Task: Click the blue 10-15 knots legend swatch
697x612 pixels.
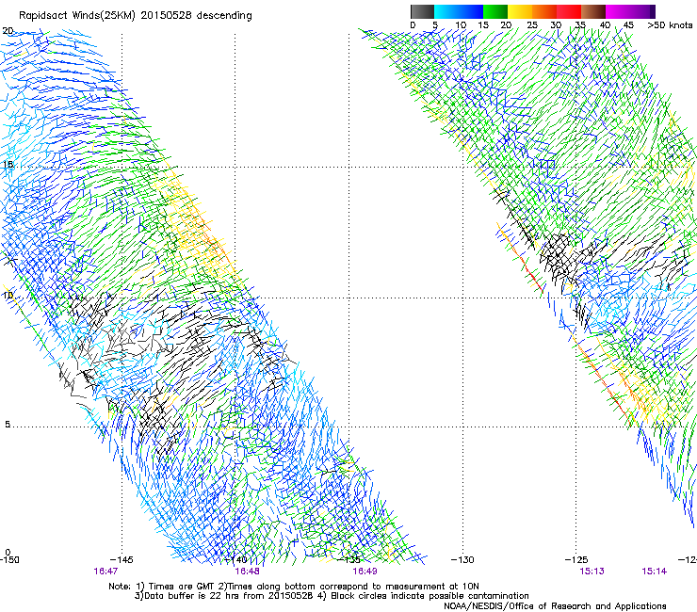Action: click(x=471, y=11)
